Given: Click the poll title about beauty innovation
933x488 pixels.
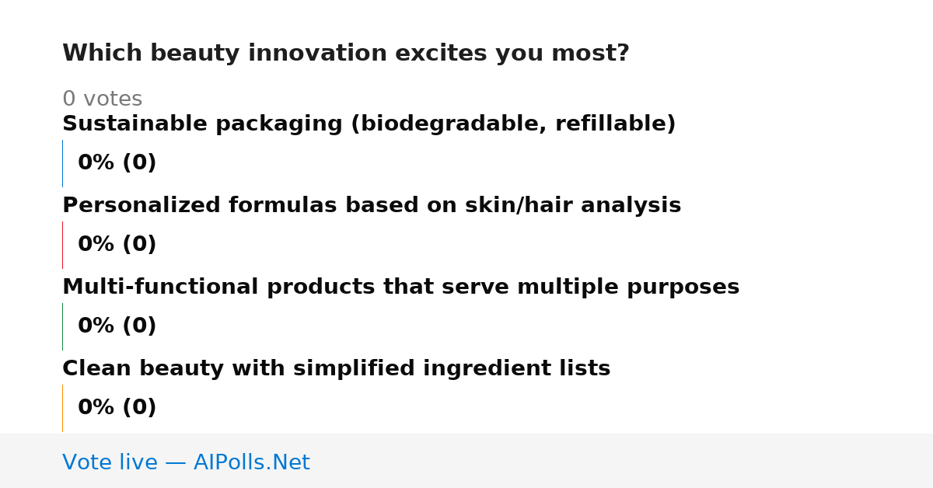Looking at the screenshot, I should coord(346,54).
